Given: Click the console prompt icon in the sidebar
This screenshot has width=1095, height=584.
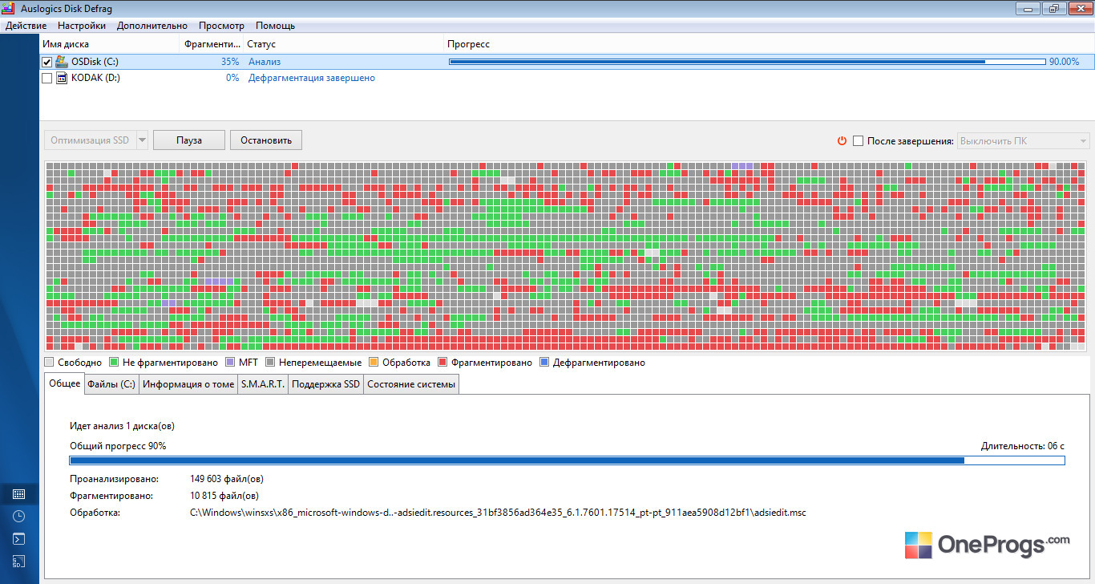Looking at the screenshot, I should tap(19, 539).
